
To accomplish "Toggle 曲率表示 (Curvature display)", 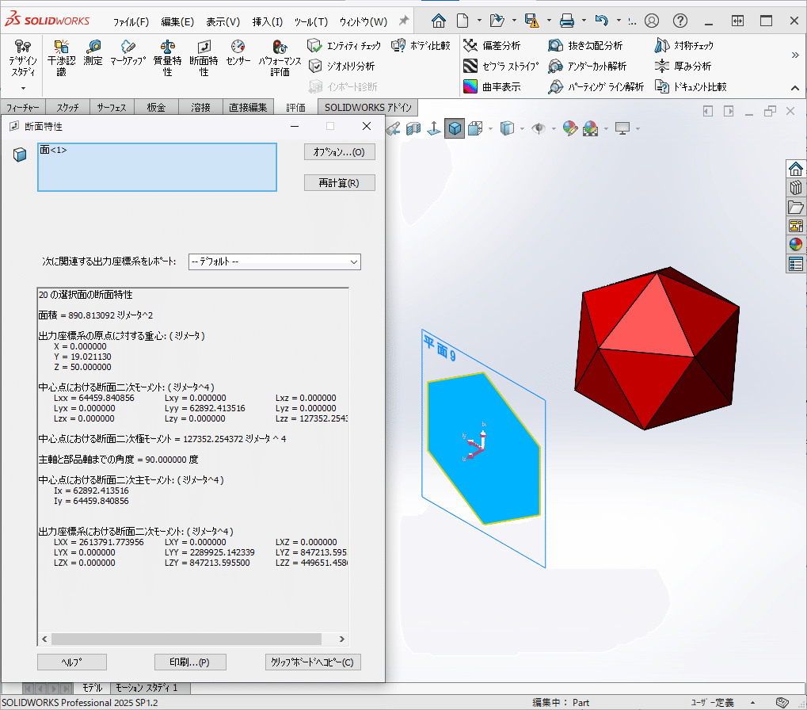I will [495, 86].
